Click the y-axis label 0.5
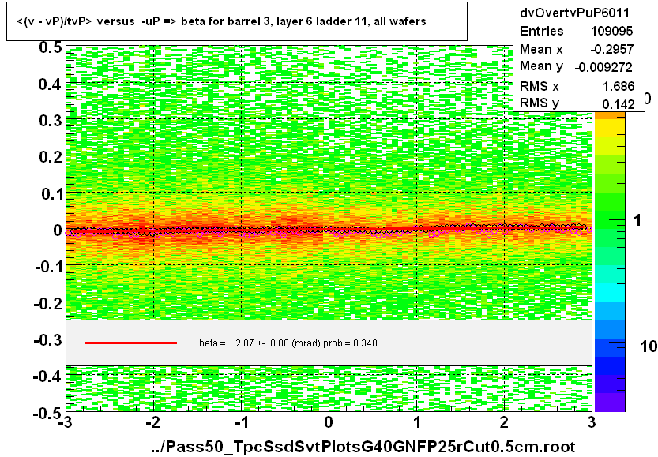 [x=51, y=47]
